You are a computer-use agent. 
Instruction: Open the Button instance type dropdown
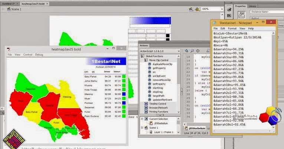point(267,18)
